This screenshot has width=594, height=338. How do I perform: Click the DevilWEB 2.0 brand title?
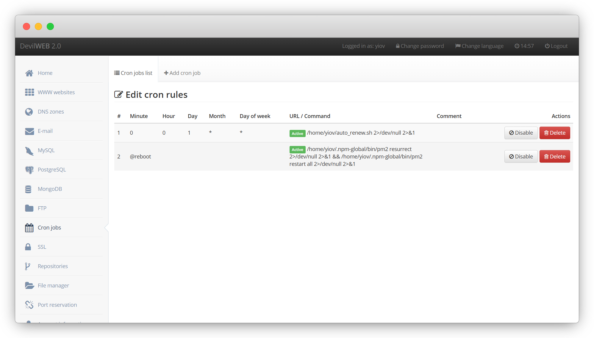tap(40, 46)
